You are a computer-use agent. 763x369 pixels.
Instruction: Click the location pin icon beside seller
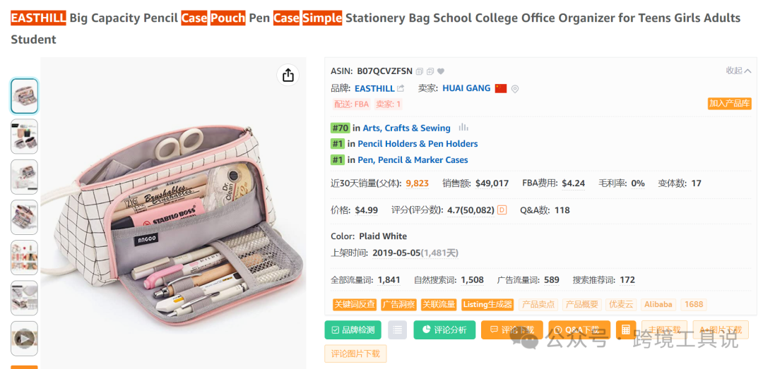515,89
